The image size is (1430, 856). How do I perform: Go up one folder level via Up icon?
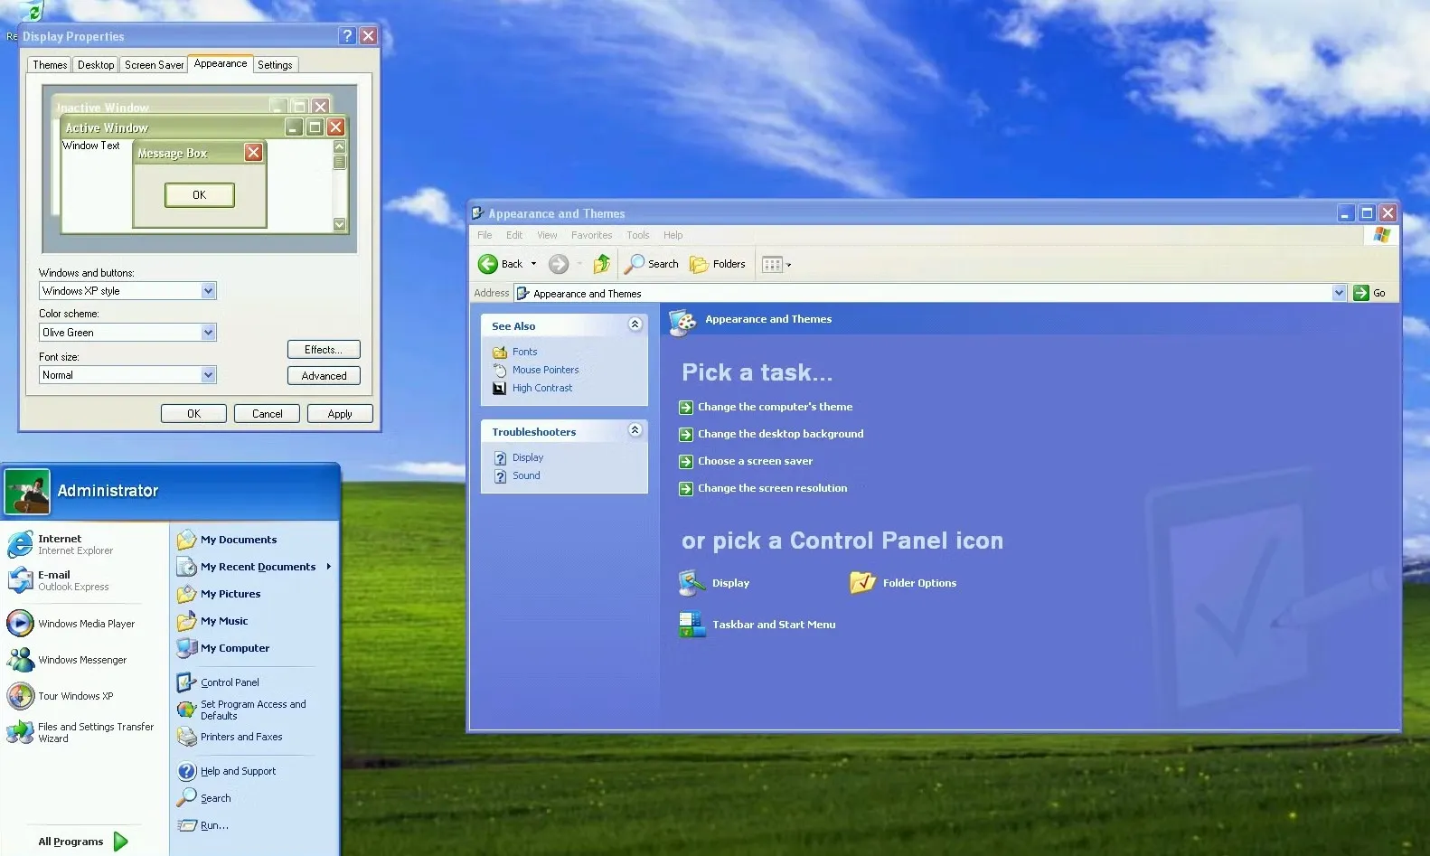(x=601, y=264)
